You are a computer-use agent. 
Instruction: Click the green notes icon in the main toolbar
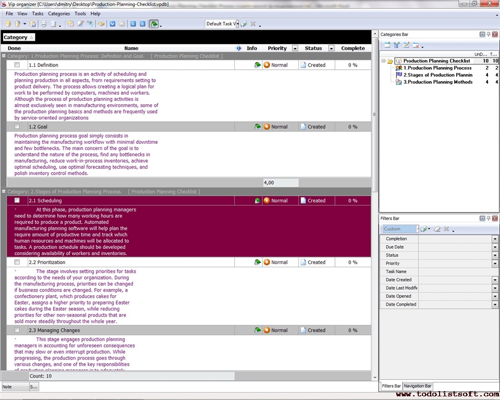click(154, 24)
